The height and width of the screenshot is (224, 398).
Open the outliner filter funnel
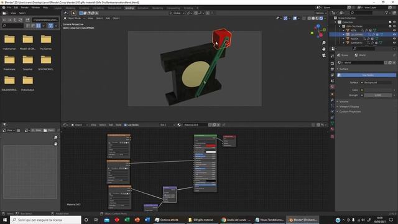tap(387, 12)
